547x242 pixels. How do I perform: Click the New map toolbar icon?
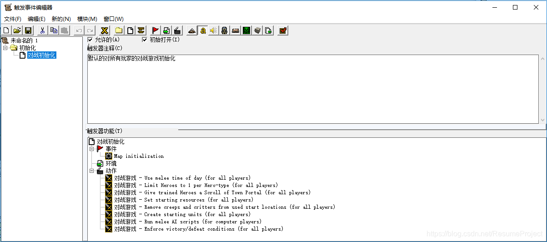click(x=6, y=30)
